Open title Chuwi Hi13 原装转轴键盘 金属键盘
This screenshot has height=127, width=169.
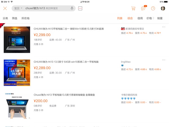point(64,95)
